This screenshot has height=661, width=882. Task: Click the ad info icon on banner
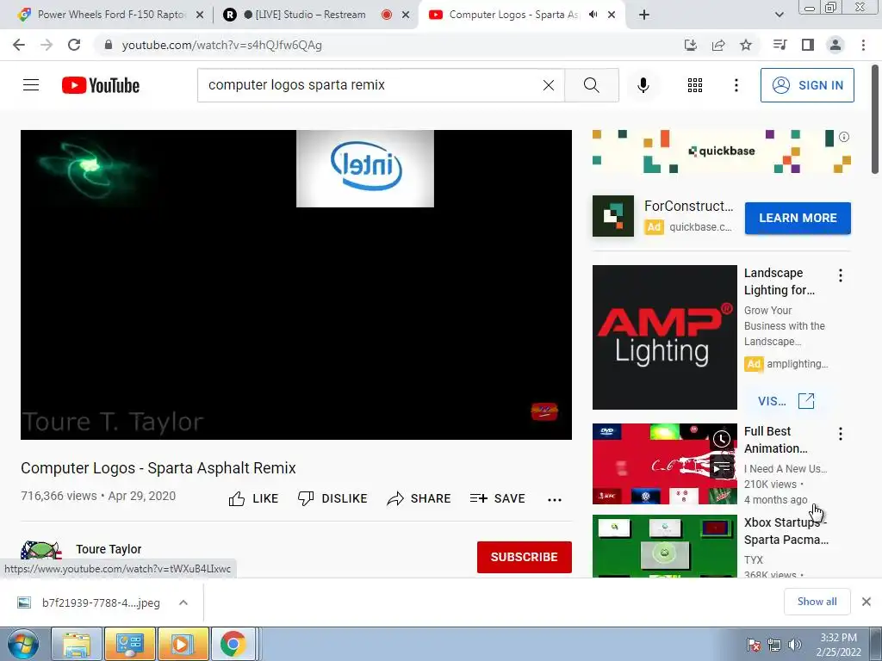[x=844, y=137]
